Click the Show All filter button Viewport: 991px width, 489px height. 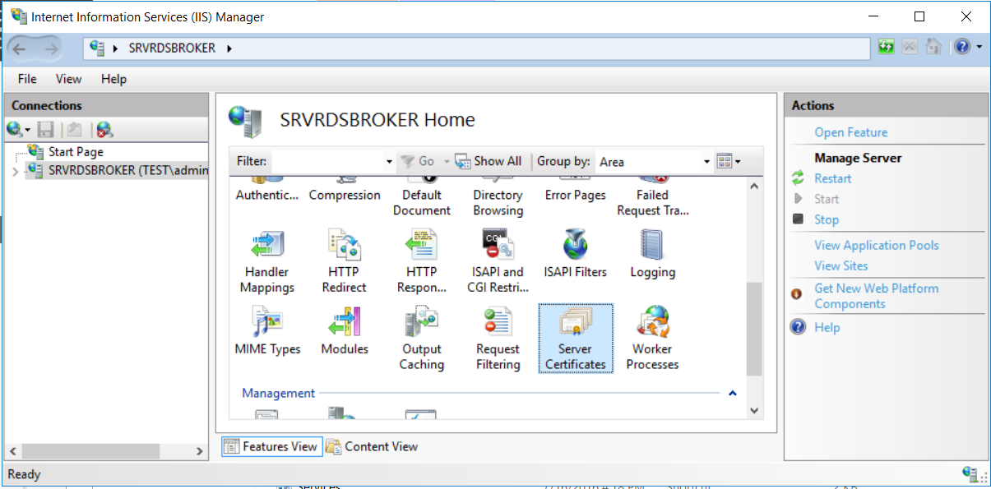point(489,161)
